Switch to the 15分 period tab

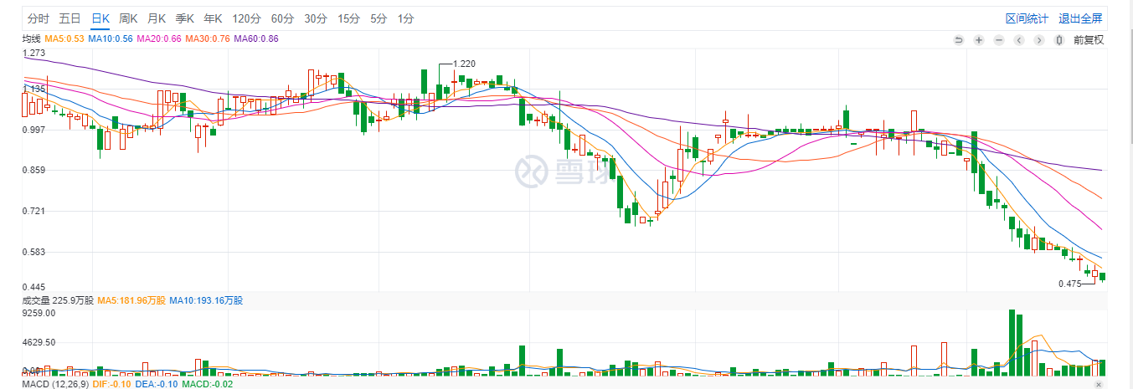(x=348, y=18)
